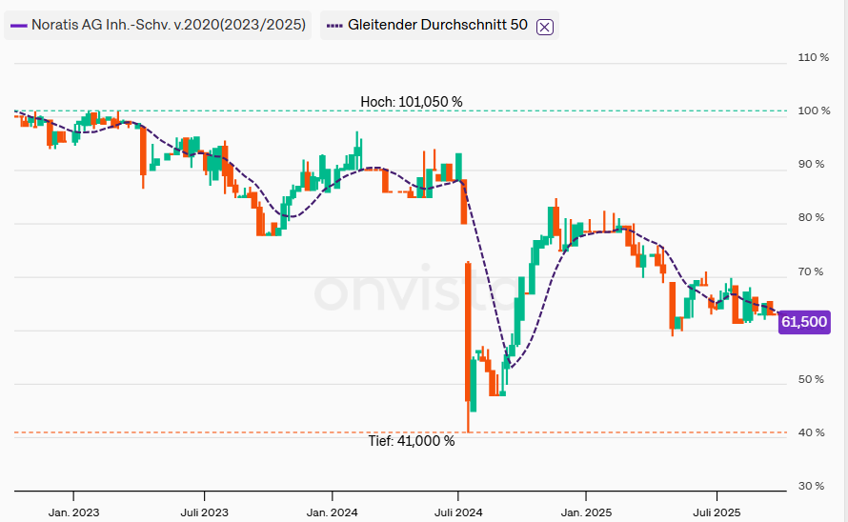Viewport: 848px width, 522px height.
Task: Click the Gleitender Durchschnitt 50 legend label
Action: pos(437,26)
